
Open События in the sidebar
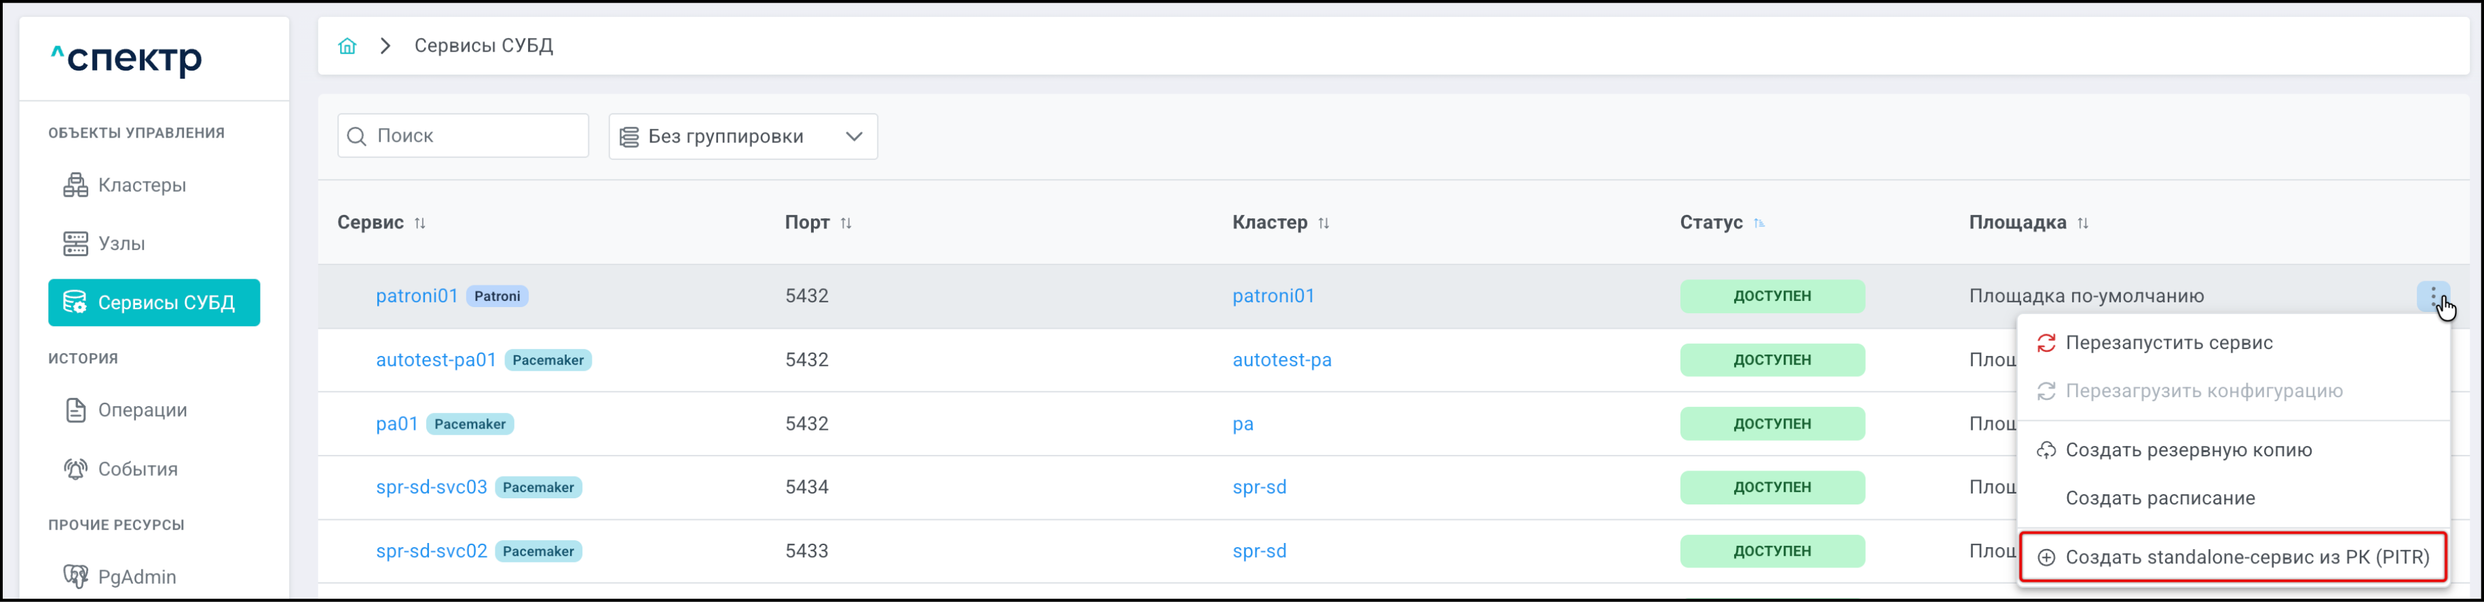(138, 469)
